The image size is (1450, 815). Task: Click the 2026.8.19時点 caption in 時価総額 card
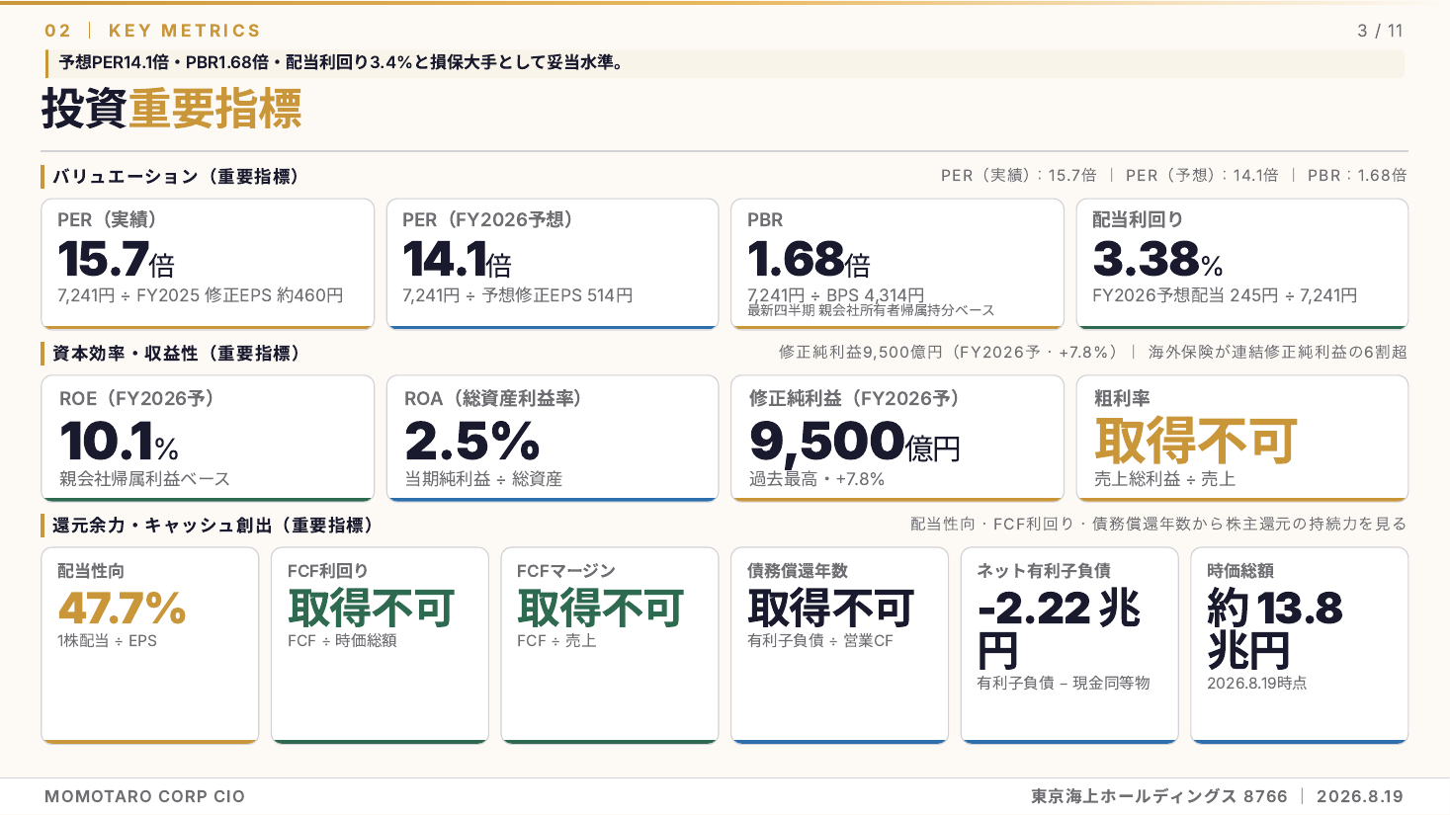(1256, 684)
